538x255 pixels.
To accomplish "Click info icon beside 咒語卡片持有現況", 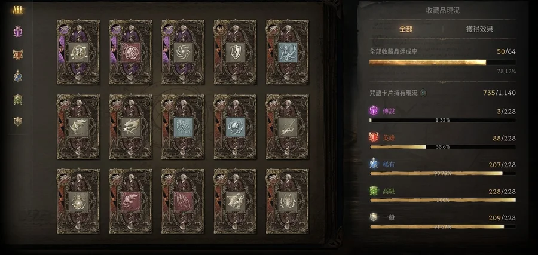I will pos(423,93).
